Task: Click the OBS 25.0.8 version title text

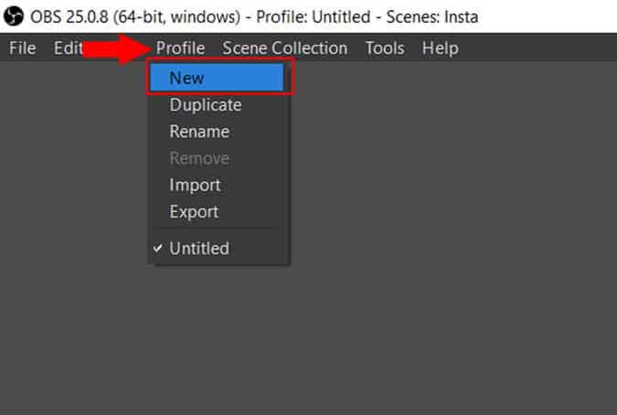Action: point(135,17)
